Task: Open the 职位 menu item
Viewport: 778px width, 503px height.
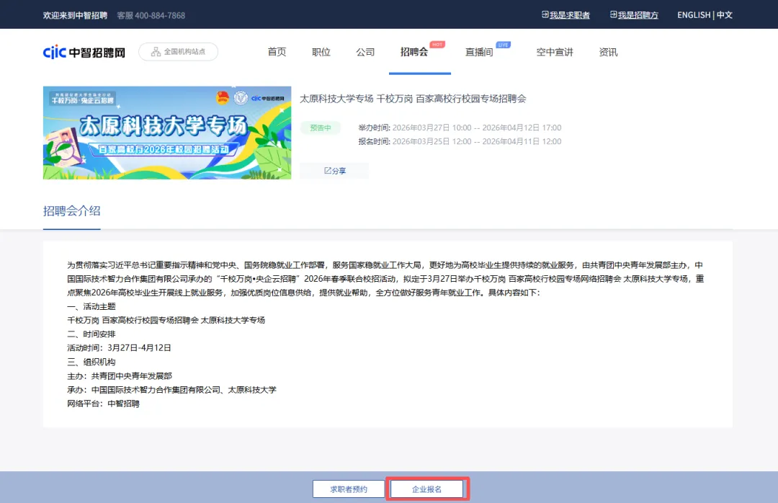Action: point(321,52)
